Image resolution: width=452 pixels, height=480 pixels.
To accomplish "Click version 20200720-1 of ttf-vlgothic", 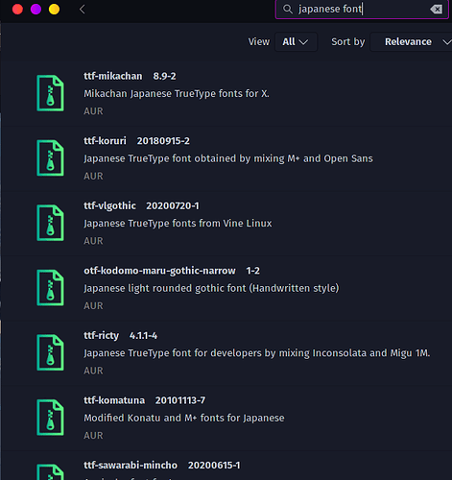I will (173, 205).
